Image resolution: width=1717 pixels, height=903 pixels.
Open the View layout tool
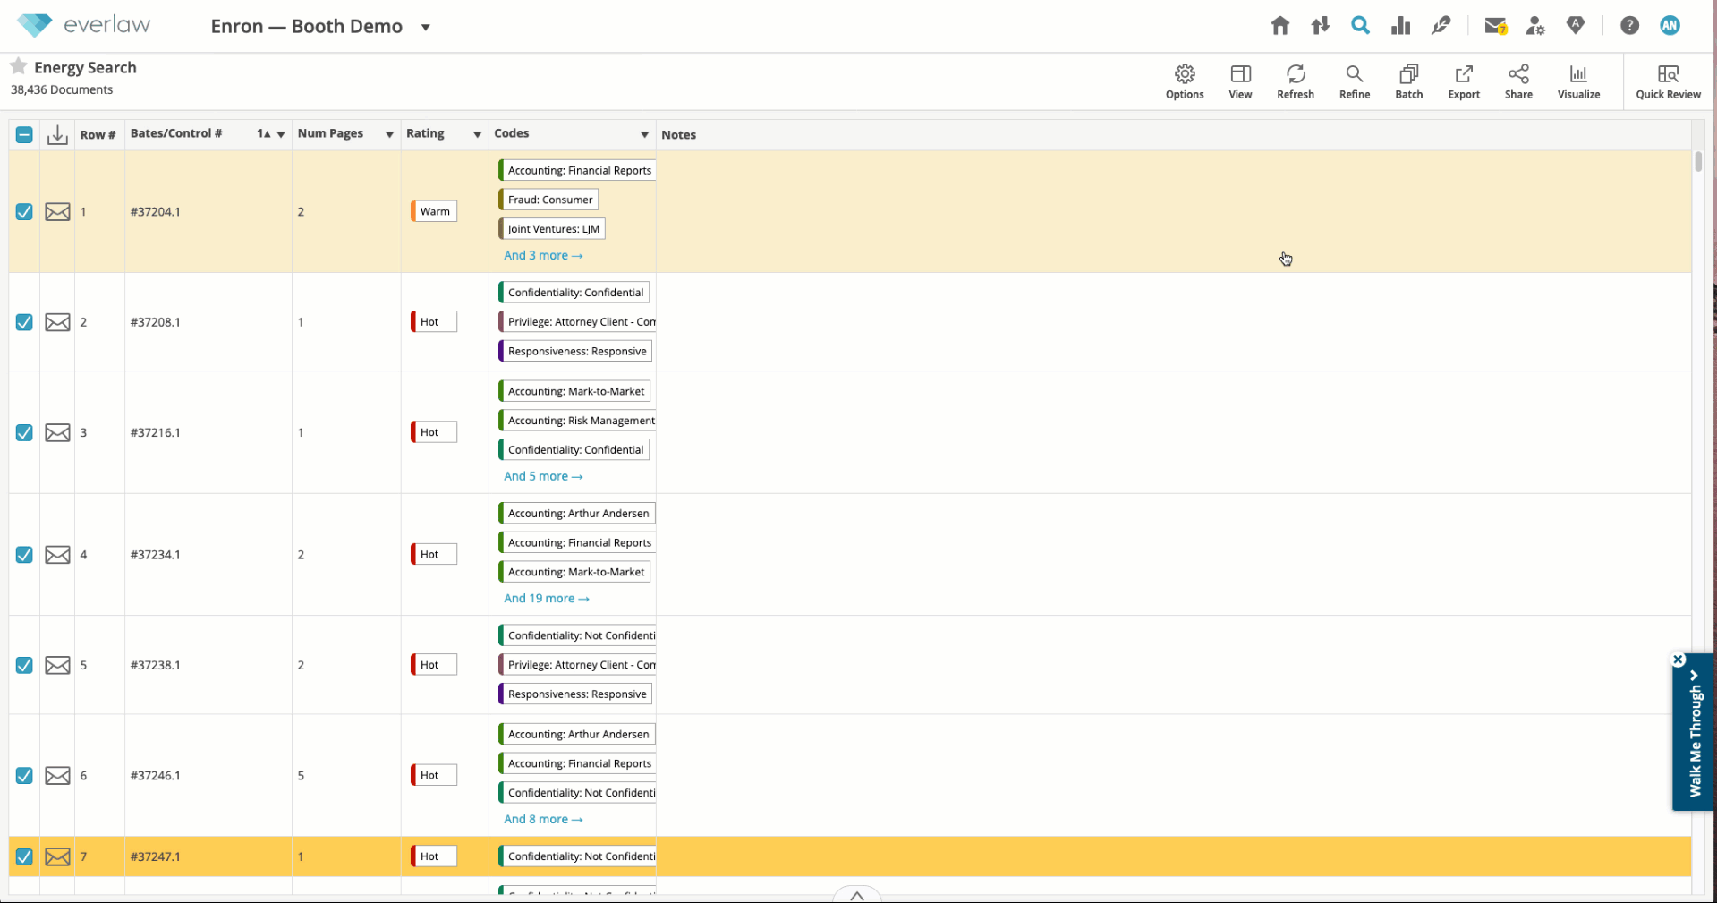pyautogui.click(x=1240, y=81)
